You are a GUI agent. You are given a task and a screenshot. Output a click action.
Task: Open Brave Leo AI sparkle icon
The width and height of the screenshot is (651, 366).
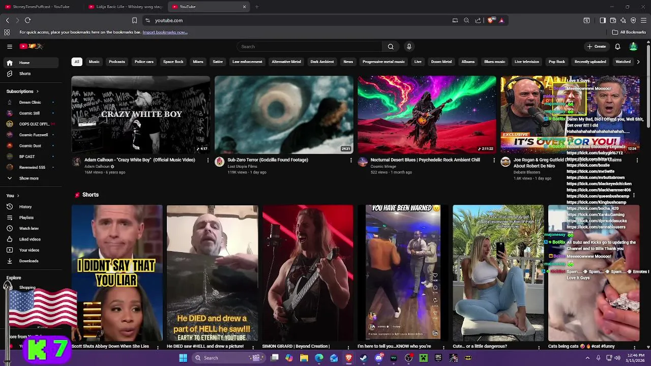coord(623,20)
